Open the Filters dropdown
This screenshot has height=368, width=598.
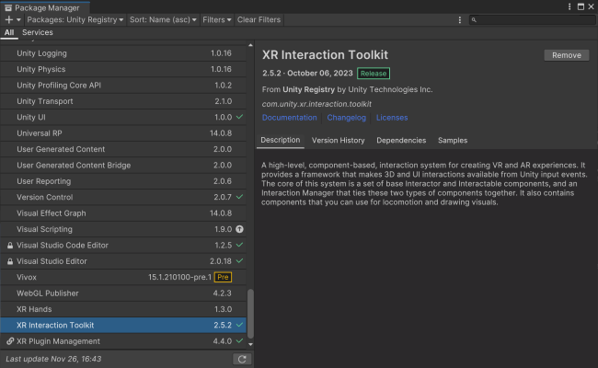(216, 19)
